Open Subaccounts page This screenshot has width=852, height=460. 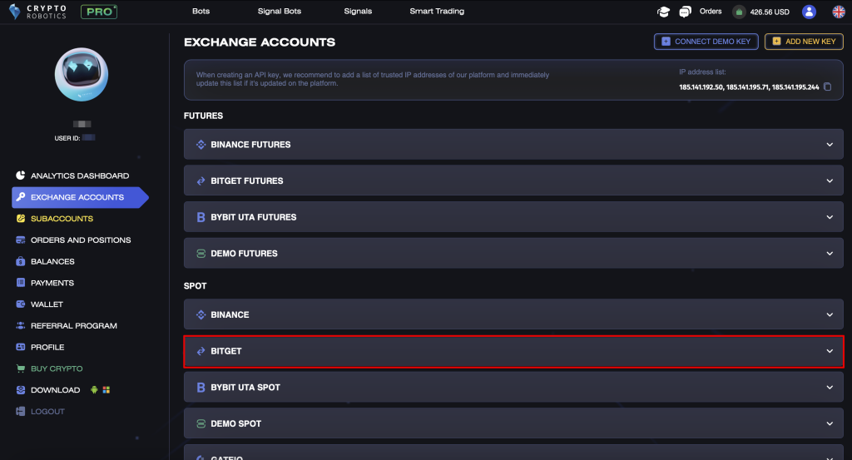pyautogui.click(x=62, y=218)
